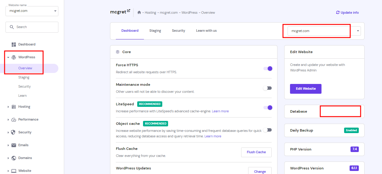Screen dimensions: 382x174
Task: Click the Emails envelope icon in sidebar
Action: pyautogui.click(x=14, y=145)
